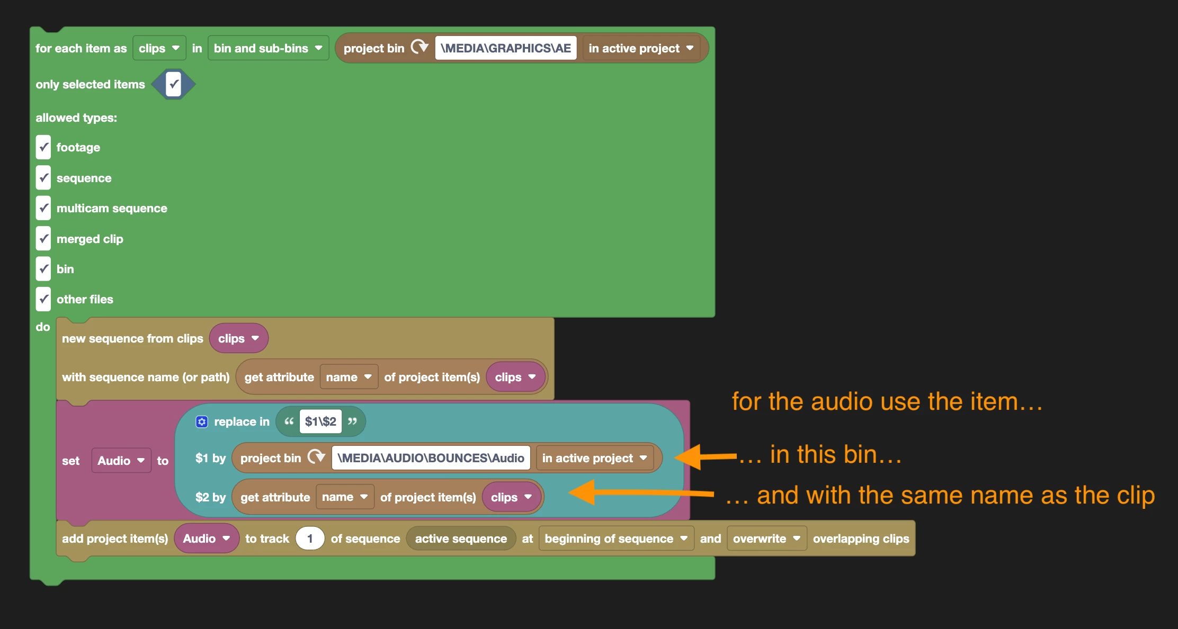Open the beginning of sequence dropdown

coord(616,538)
